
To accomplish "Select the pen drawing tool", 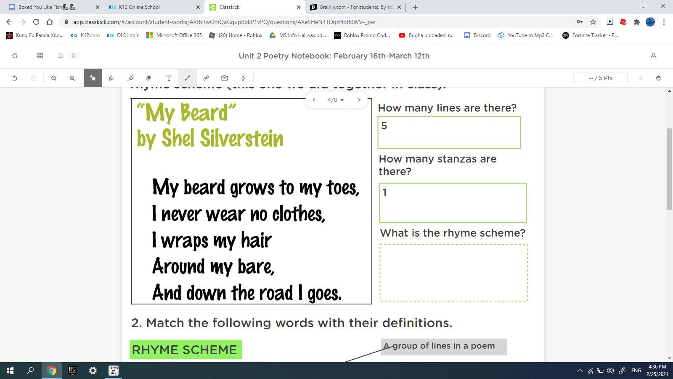I will pyautogui.click(x=111, y=78).
